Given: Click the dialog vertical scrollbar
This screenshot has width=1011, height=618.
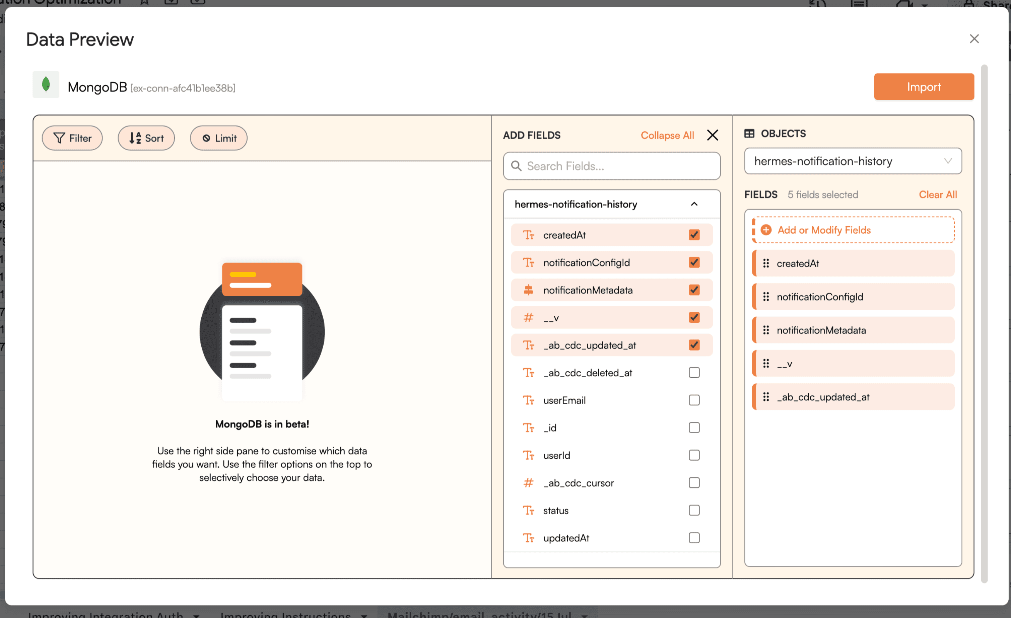Looking at the screenshot, I should 984,324.
